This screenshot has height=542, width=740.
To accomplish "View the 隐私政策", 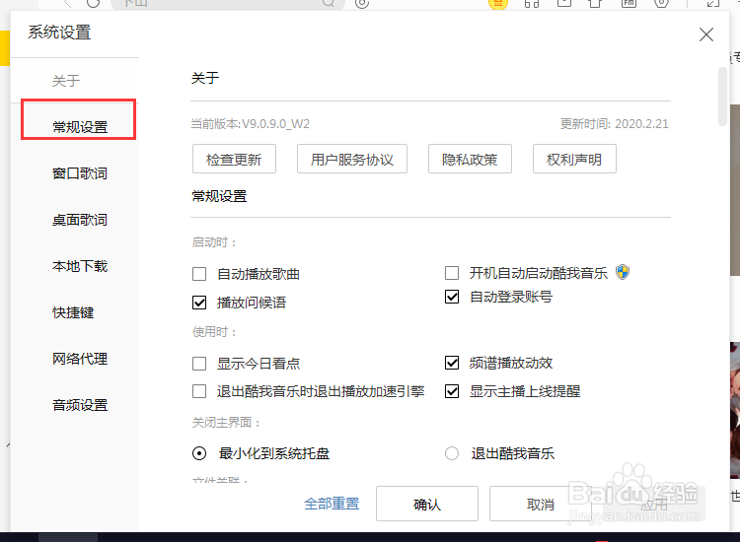I will [x=470, y=160].
